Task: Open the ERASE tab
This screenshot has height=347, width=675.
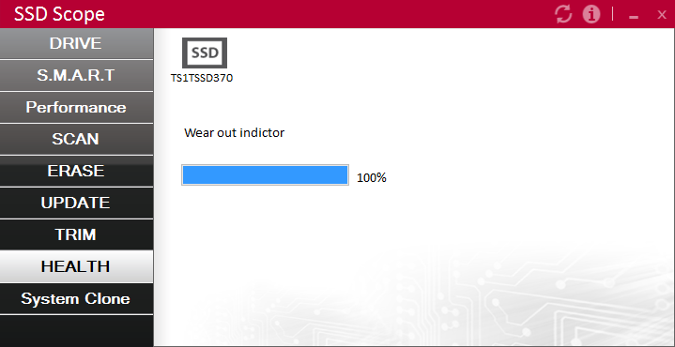Action: [x=76, y=171]
